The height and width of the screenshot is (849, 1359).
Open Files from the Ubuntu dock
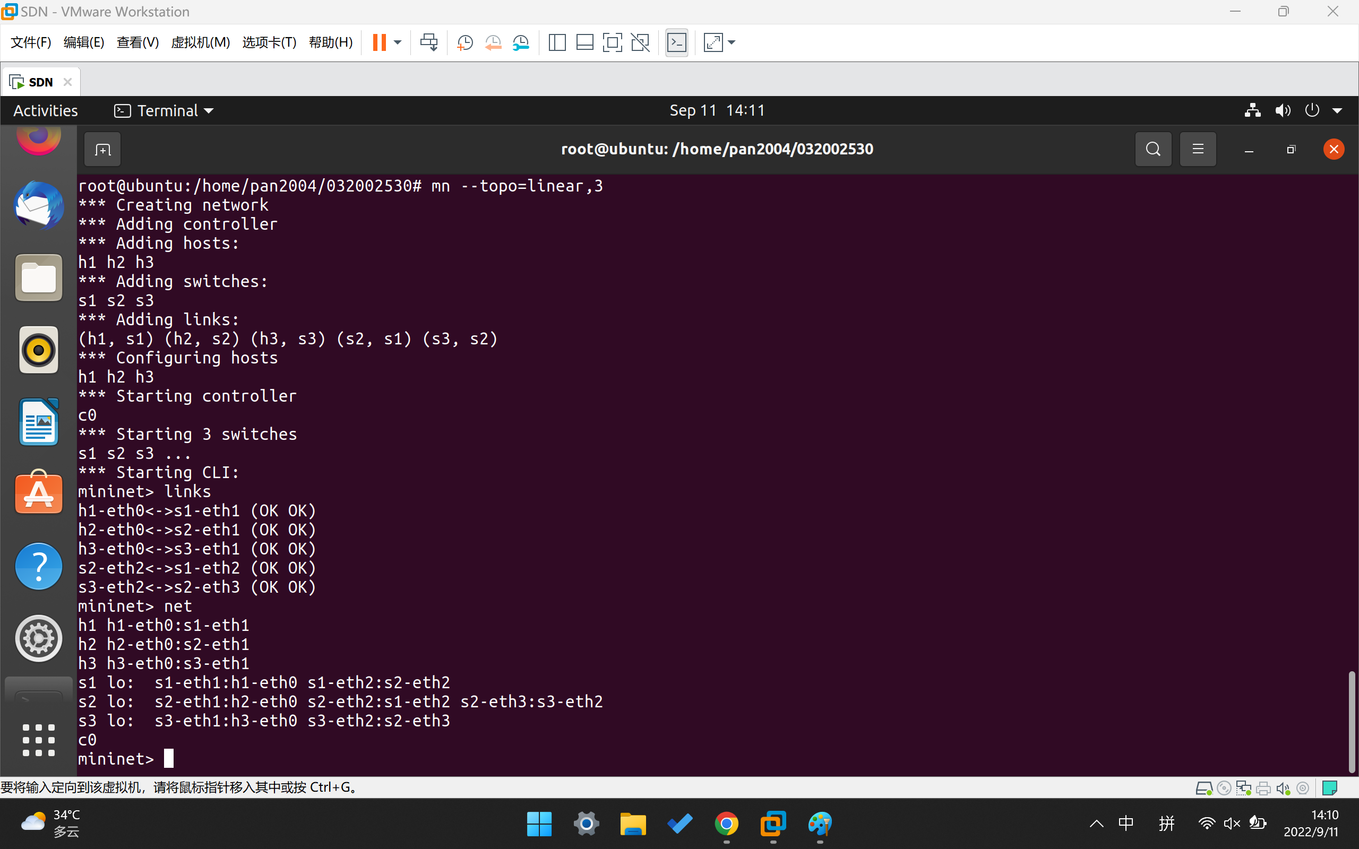coord(38,278)
